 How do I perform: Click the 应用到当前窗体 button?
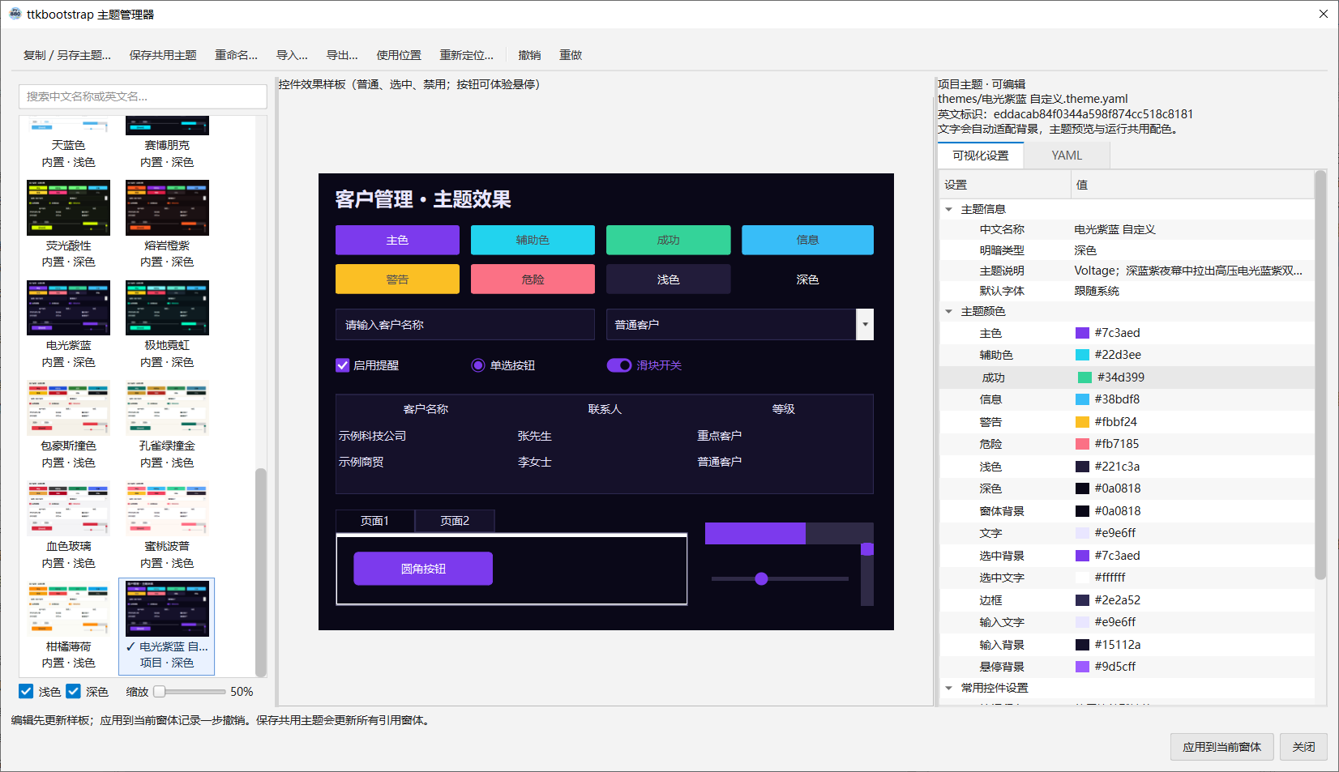[1221, 747]
